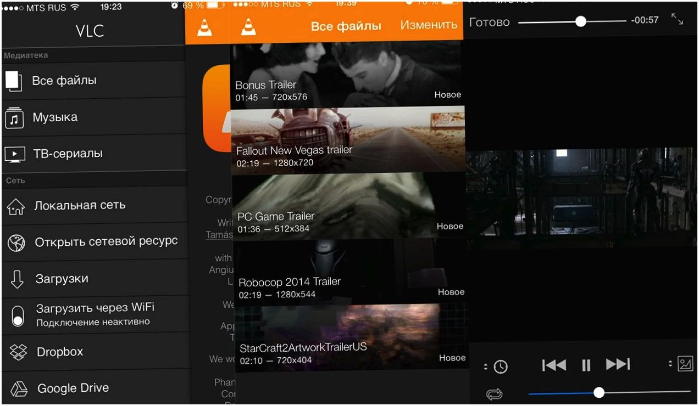The image size is (699, 406).
Task: Skip to previous track
Action: 553,365
